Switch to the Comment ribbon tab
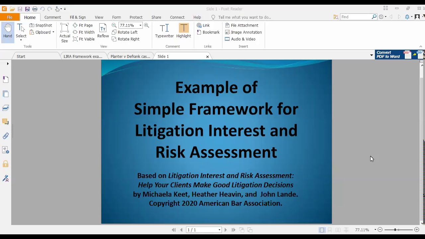Viewport: 425px width, 239px height. pyautogui.click(x=52, y=17)
